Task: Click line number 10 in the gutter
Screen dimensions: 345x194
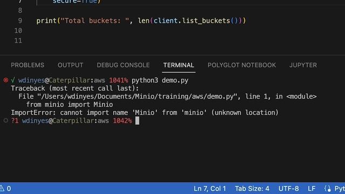Action: click(18, 31)
